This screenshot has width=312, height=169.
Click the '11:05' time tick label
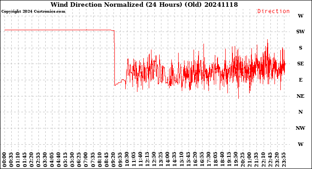tap(133, 160)
